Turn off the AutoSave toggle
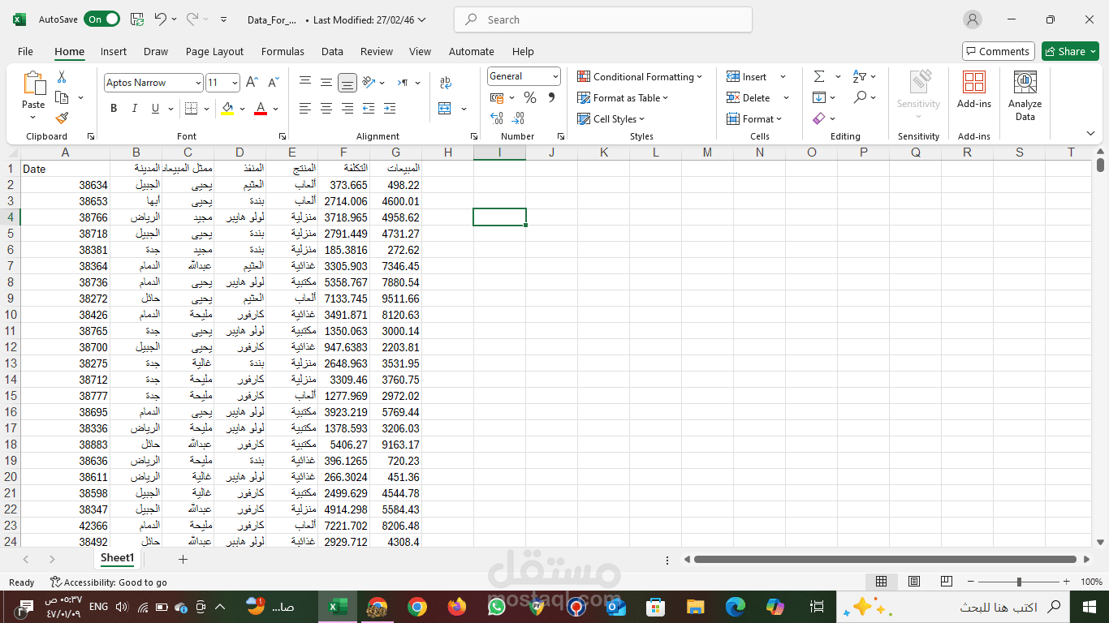This screenshot has width=1109, height=623. (x=101, y=19)
